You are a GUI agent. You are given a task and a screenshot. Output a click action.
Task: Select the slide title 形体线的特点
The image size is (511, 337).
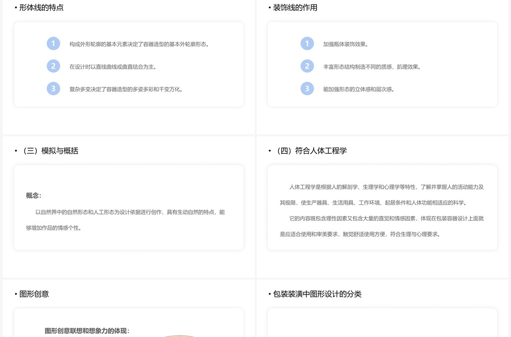coord(41,8)
